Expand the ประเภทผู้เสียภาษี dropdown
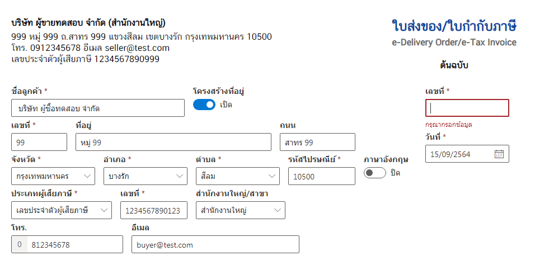The width and height of the screenshot is (535, 270). click(62, 210)
